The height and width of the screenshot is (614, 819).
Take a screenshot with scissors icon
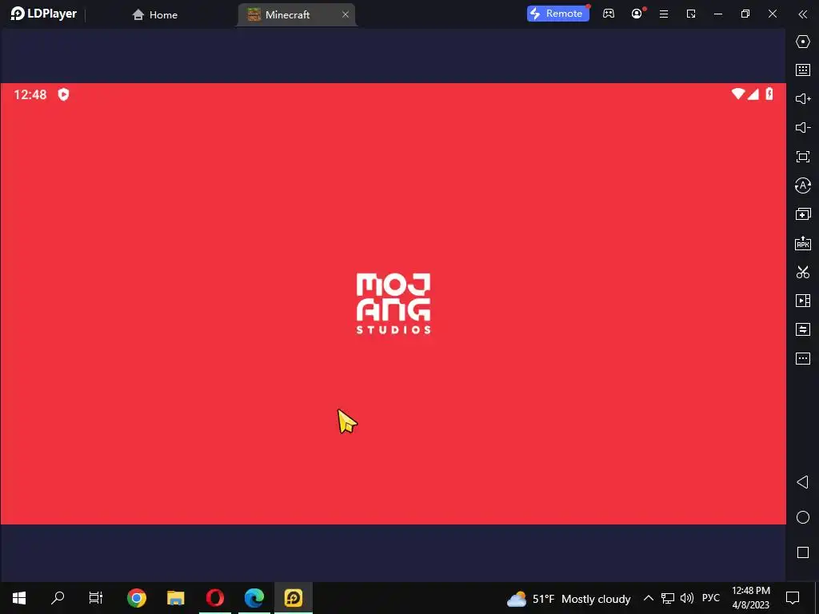(803, 272)
